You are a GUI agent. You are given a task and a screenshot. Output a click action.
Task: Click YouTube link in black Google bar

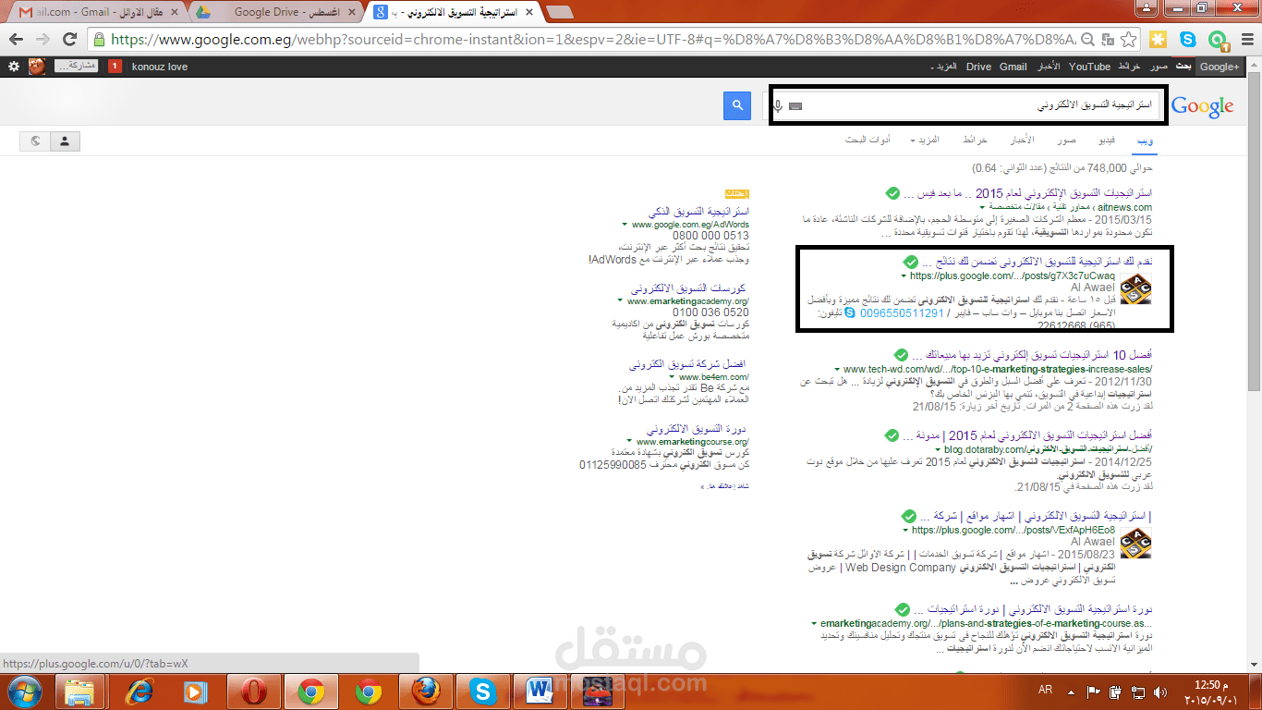(1089, 67)
